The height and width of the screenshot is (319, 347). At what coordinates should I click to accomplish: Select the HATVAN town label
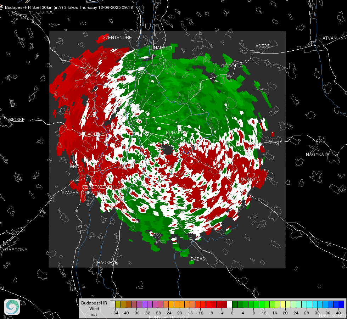328,38
